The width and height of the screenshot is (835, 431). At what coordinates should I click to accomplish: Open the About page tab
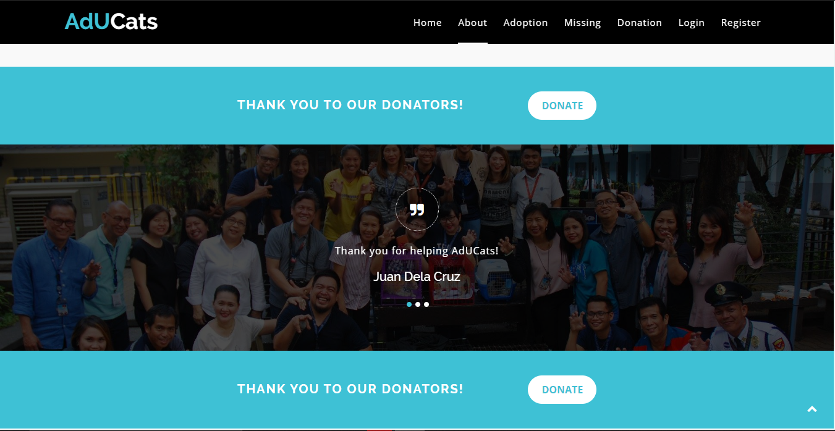[473, 22]
